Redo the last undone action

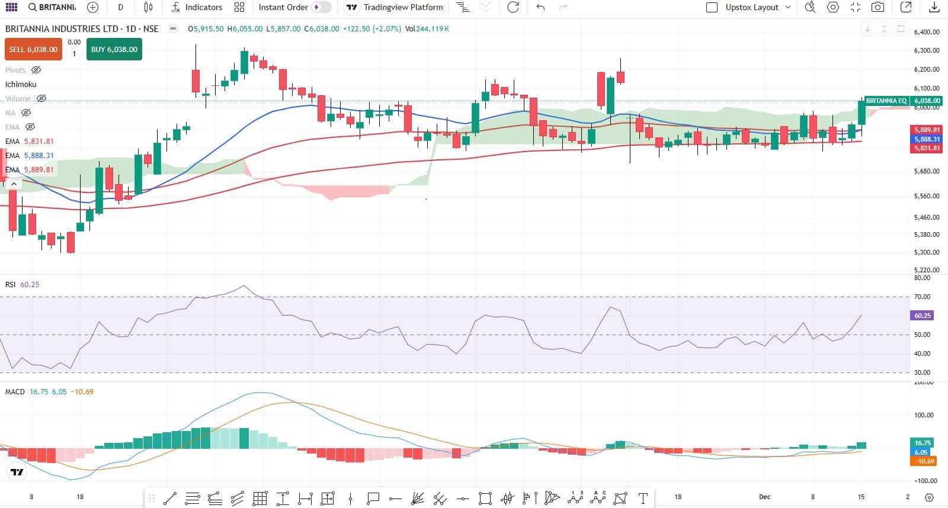point(563,7)
